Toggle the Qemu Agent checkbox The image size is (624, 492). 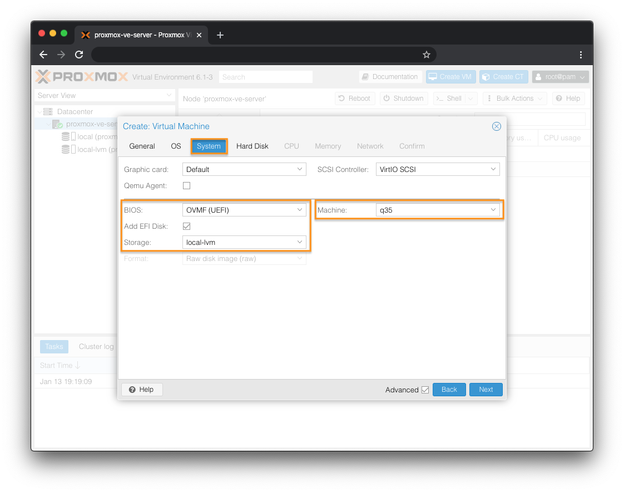pyautogui.click(x=186, y=186)
